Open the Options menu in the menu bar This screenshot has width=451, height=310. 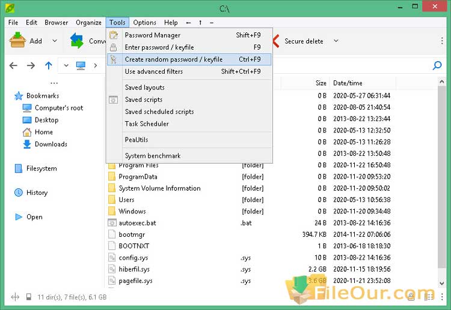pos(144,23)
